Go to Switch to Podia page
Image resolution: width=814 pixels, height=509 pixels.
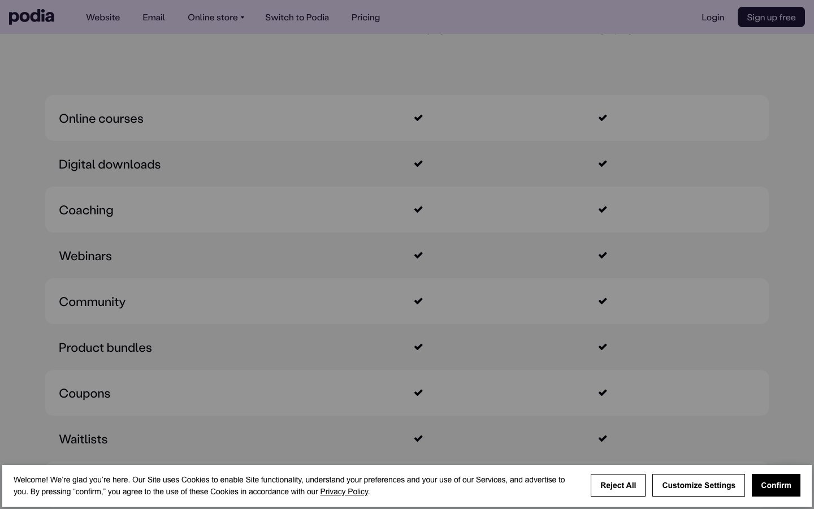(x=297, y=18)
